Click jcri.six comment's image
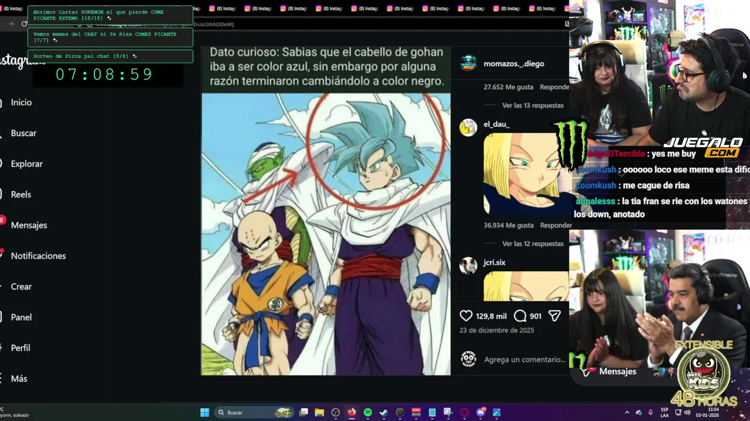 [x=526, y=286]
